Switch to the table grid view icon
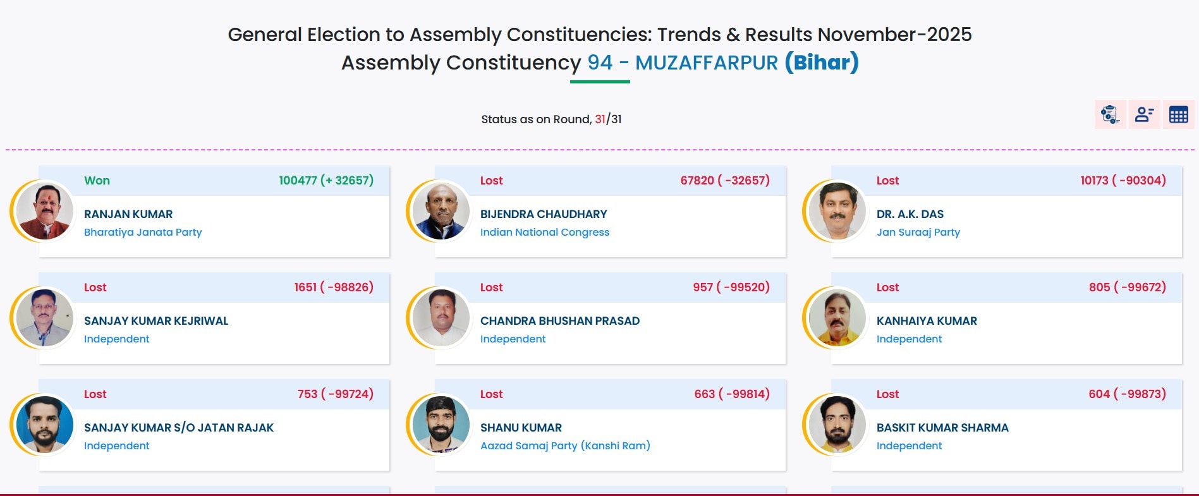Image resolution: width=1199 pixels, height=496 pixels. tap(1178, 114)
